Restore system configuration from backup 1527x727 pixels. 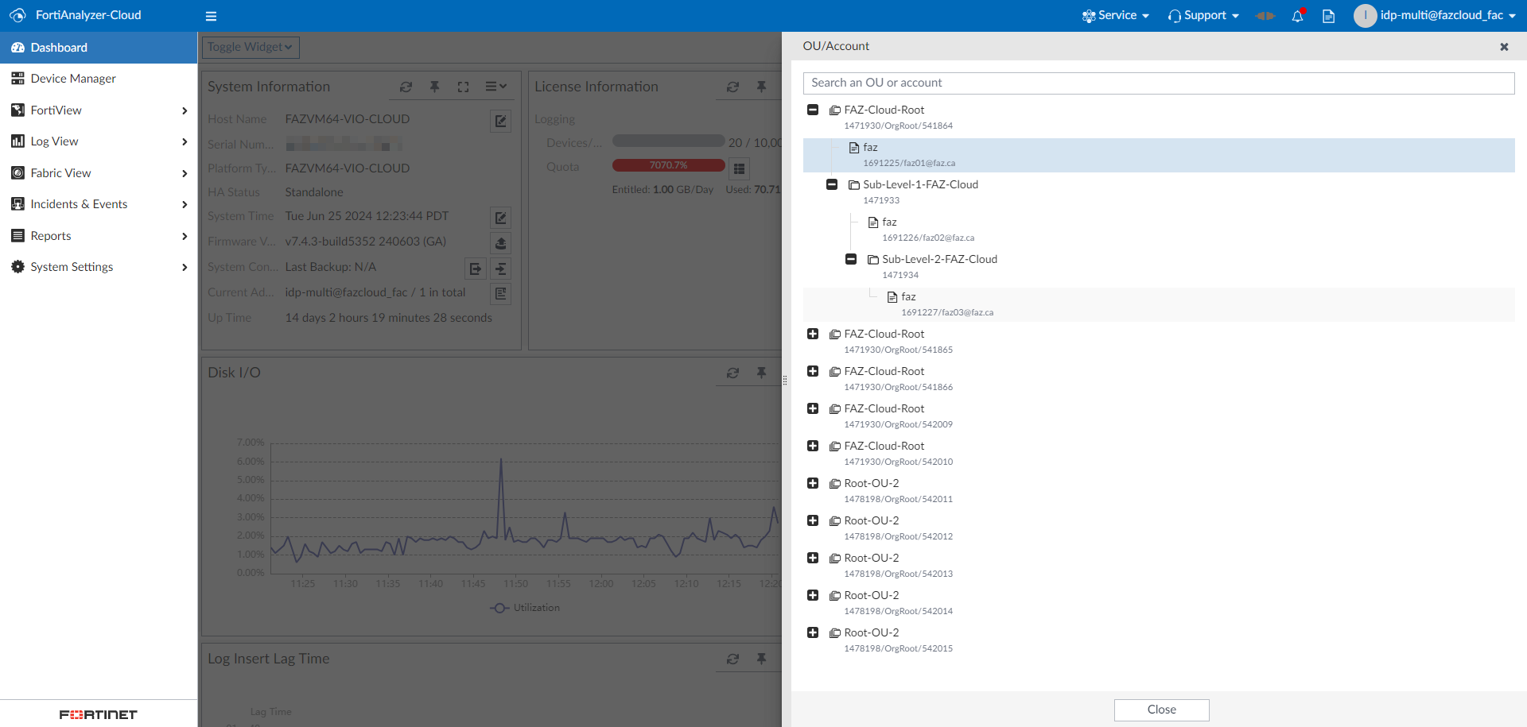pos(500,269)
